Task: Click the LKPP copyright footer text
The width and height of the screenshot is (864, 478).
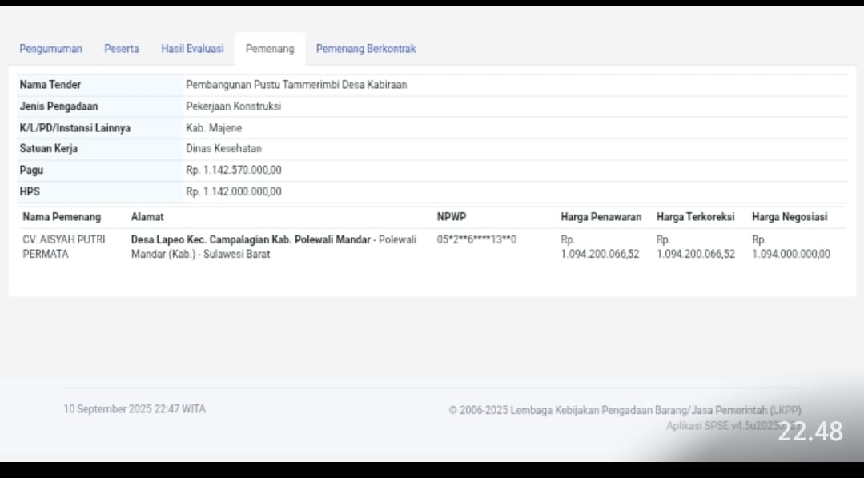Action: tap(625, 410)
